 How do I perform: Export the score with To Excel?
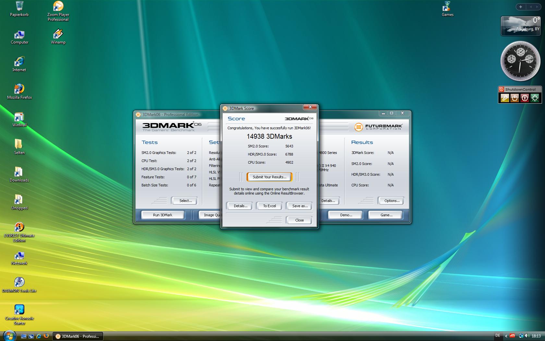pyautogui.click(x=269, y=206)
